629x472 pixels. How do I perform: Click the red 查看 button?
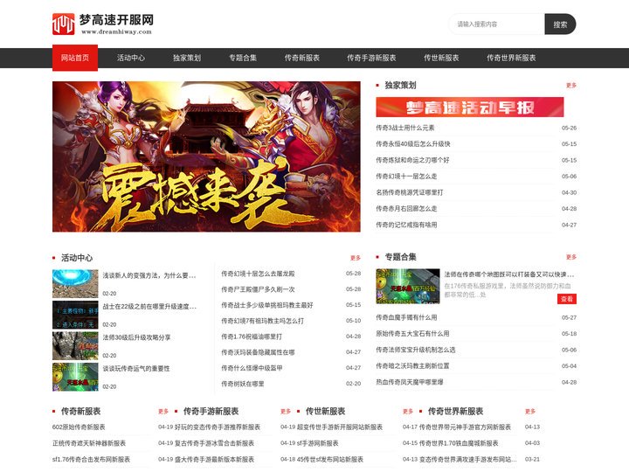coord(567,299)
